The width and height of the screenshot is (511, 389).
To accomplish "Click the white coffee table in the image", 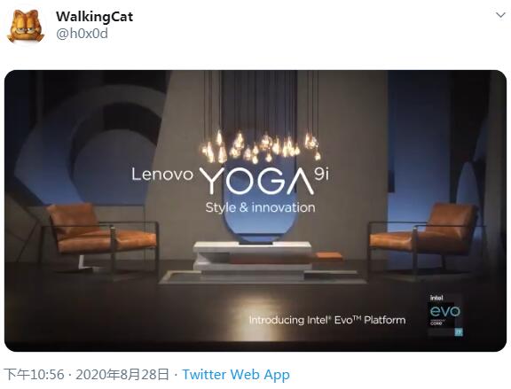I will pyautogui.click(x=253, y=261).
